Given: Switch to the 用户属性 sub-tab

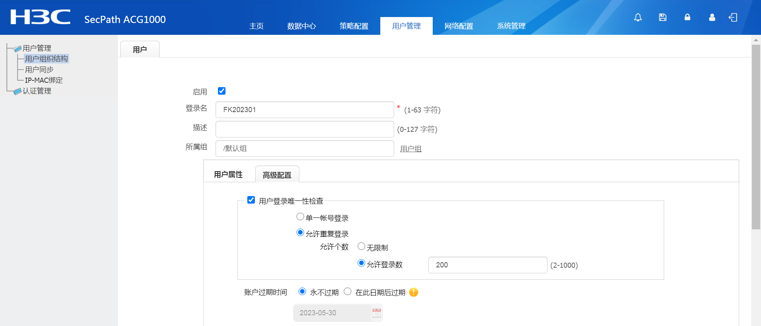Looking at the screenshot, I should click(228, 175).
